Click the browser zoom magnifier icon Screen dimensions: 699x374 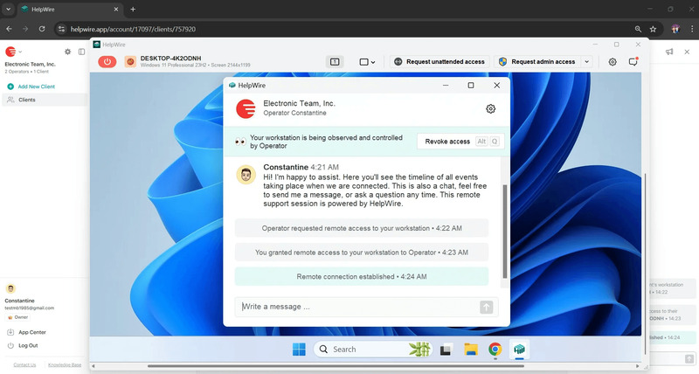638,29
